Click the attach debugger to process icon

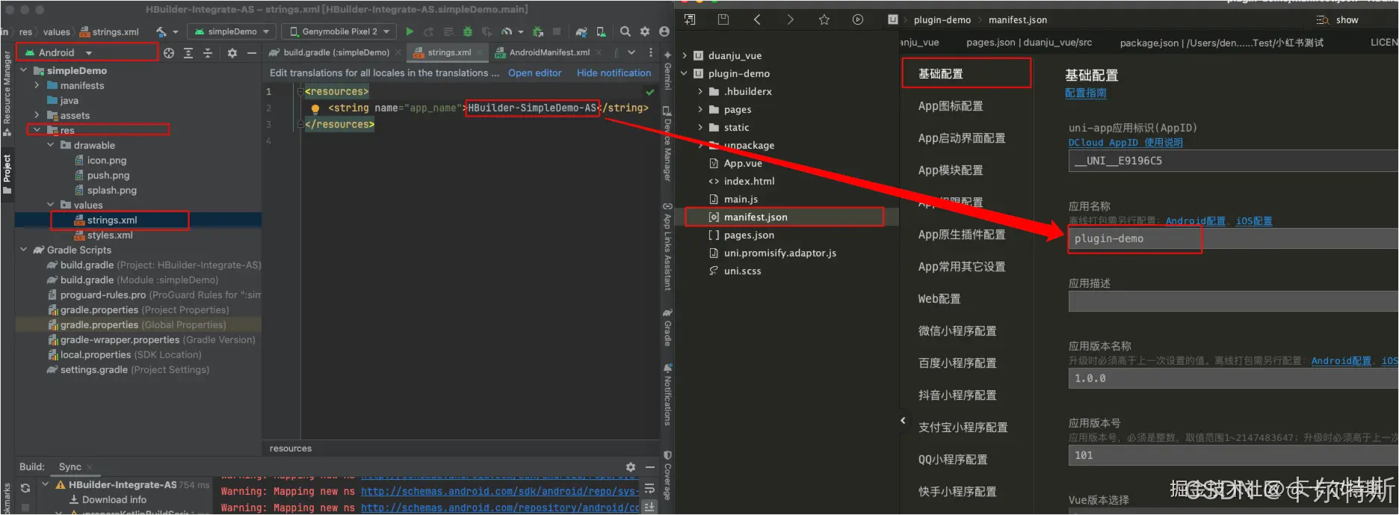(x=538, y=31)
